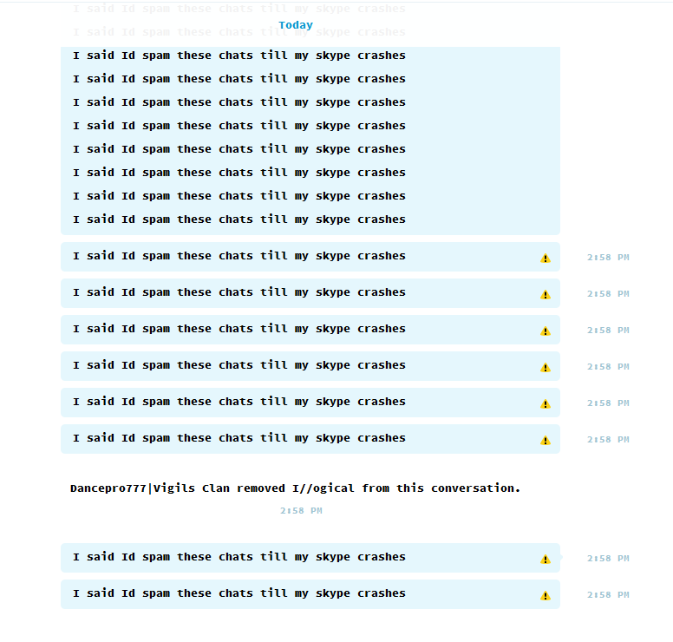Click 2:58 PM timestamp of message directly below multi-line block

tap(608, 257)
